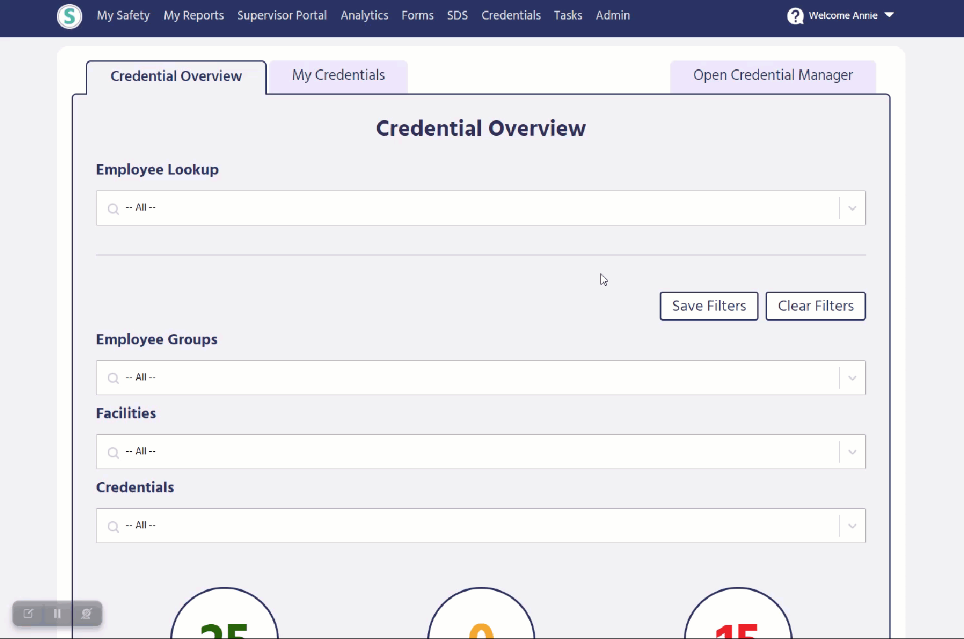Click the annotate pencil icon in recording toolbar
The height and width of the screenshot is (639, 964).
[x=28, y=614]
